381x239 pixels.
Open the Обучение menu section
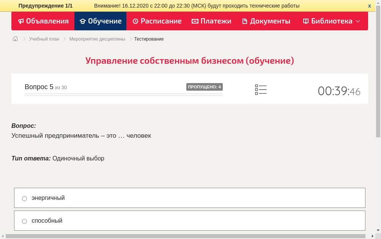pyautogui.click(x=100, y=21)
